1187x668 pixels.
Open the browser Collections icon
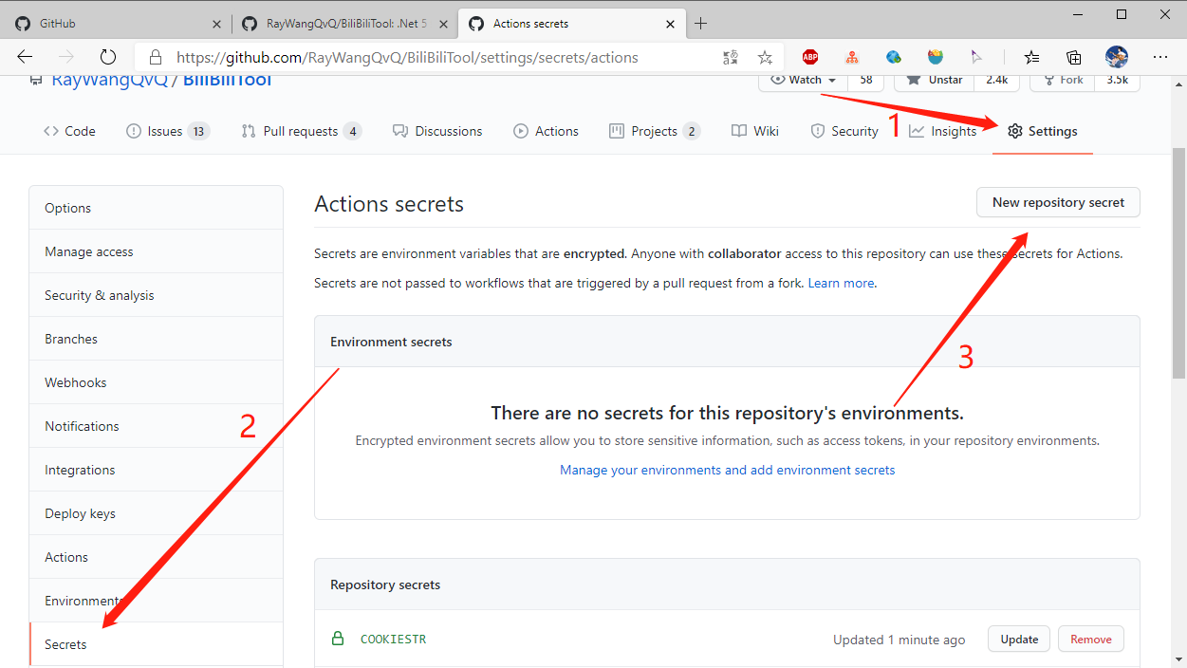tap(1073, 57)
